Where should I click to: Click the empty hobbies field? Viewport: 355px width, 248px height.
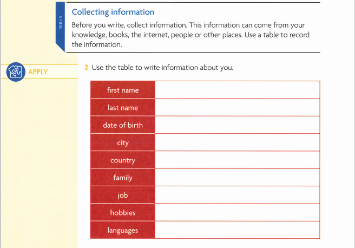238,212
